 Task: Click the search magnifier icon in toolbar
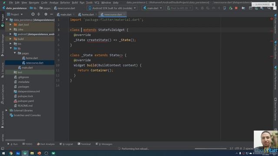coord(269,8)
